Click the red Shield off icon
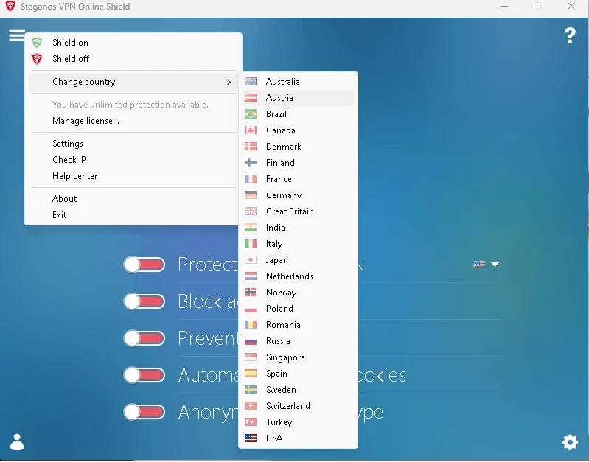This screenshot has width=589, height=462. coord(37,59)
